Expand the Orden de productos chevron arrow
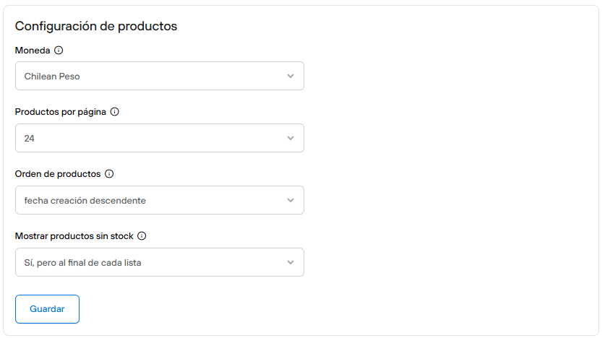 291,200
